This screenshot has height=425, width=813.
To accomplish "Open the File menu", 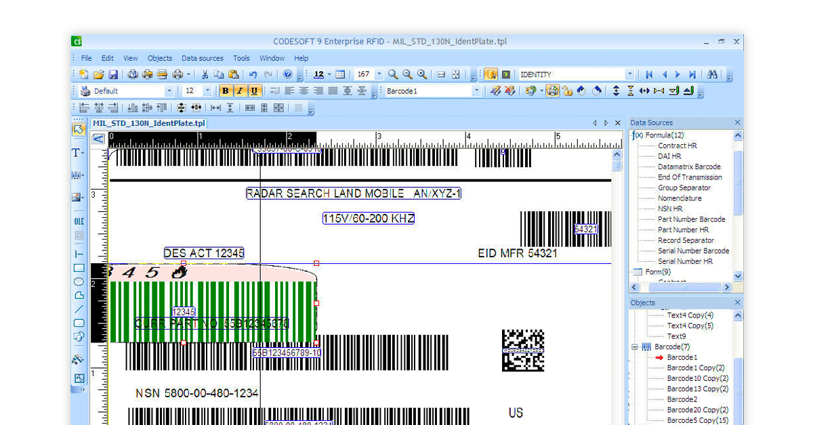I will click(x=86, y=58).
